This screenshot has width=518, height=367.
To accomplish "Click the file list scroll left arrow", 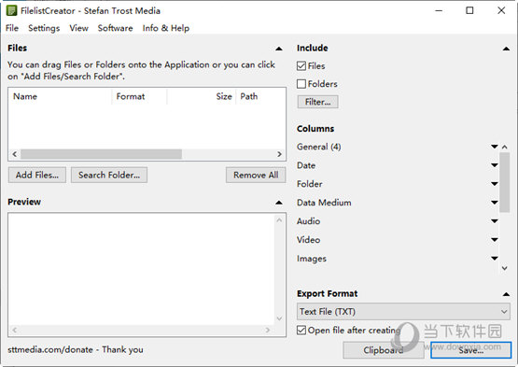I will [x=14, y=154].
